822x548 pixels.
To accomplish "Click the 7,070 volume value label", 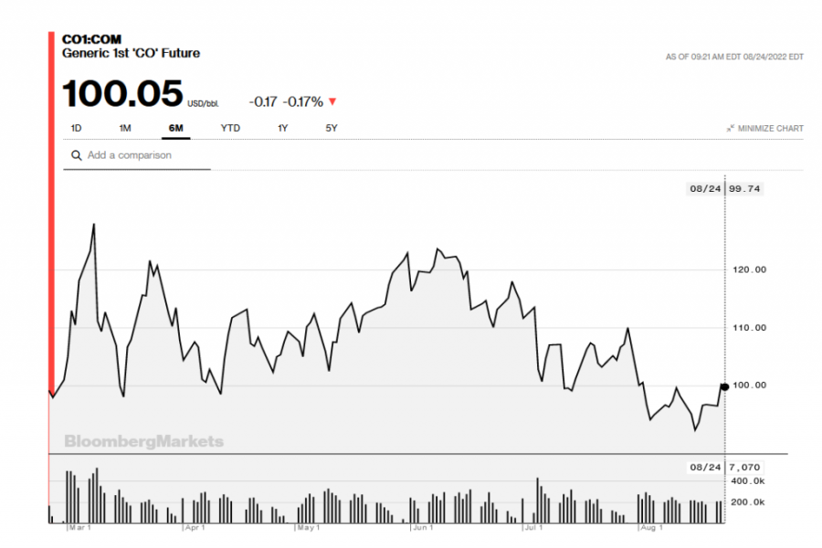I will pyautogui.click(x=745, y=467).
